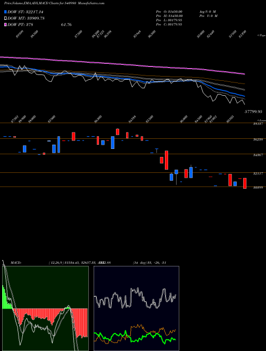Click the 'Avg V: 0 M' volume text

207,12
